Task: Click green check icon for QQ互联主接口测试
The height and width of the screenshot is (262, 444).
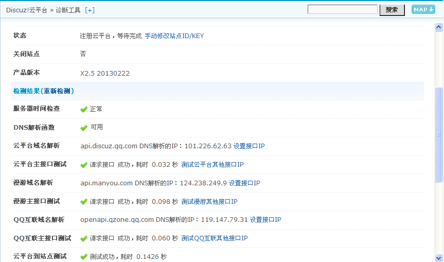Action: 84,238
